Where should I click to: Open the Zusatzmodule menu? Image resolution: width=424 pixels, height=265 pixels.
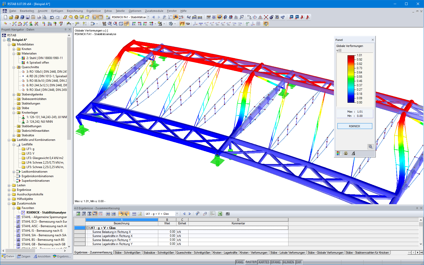(x=154, y=11)
